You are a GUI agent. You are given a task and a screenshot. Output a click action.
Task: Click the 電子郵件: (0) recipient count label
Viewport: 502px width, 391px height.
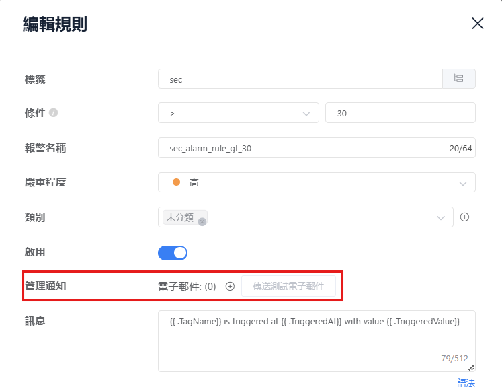[x=186, y=286]
